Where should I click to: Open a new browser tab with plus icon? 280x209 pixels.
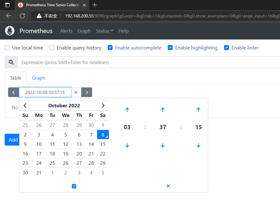tap(95, 5)
